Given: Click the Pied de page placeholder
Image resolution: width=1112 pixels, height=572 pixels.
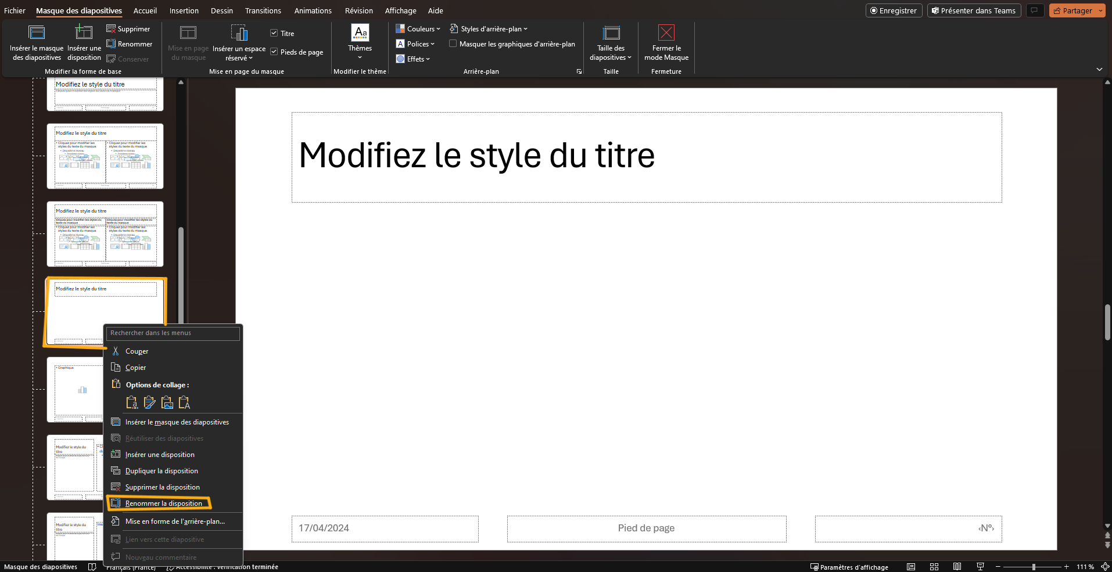Looking at the screenshot, I should point(647,529).
